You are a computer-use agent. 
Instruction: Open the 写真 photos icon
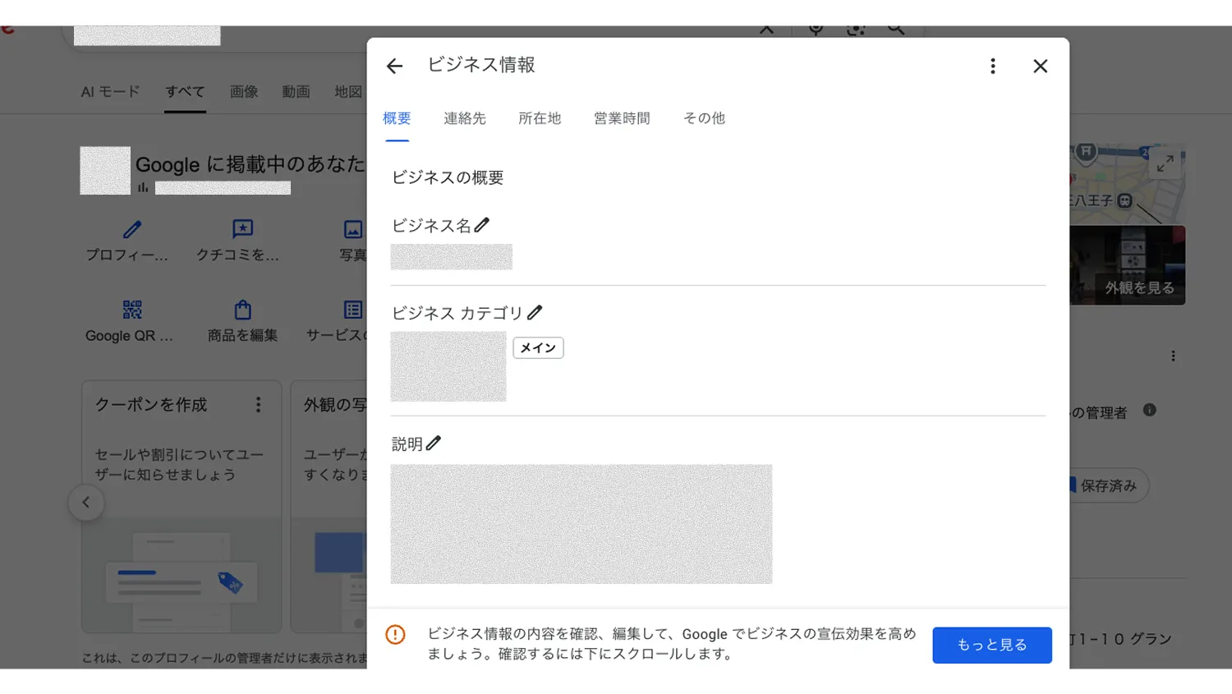click(352, 228)
